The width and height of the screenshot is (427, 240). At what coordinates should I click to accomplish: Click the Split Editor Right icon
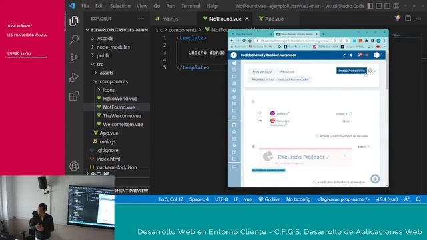[x=408, y=19]
